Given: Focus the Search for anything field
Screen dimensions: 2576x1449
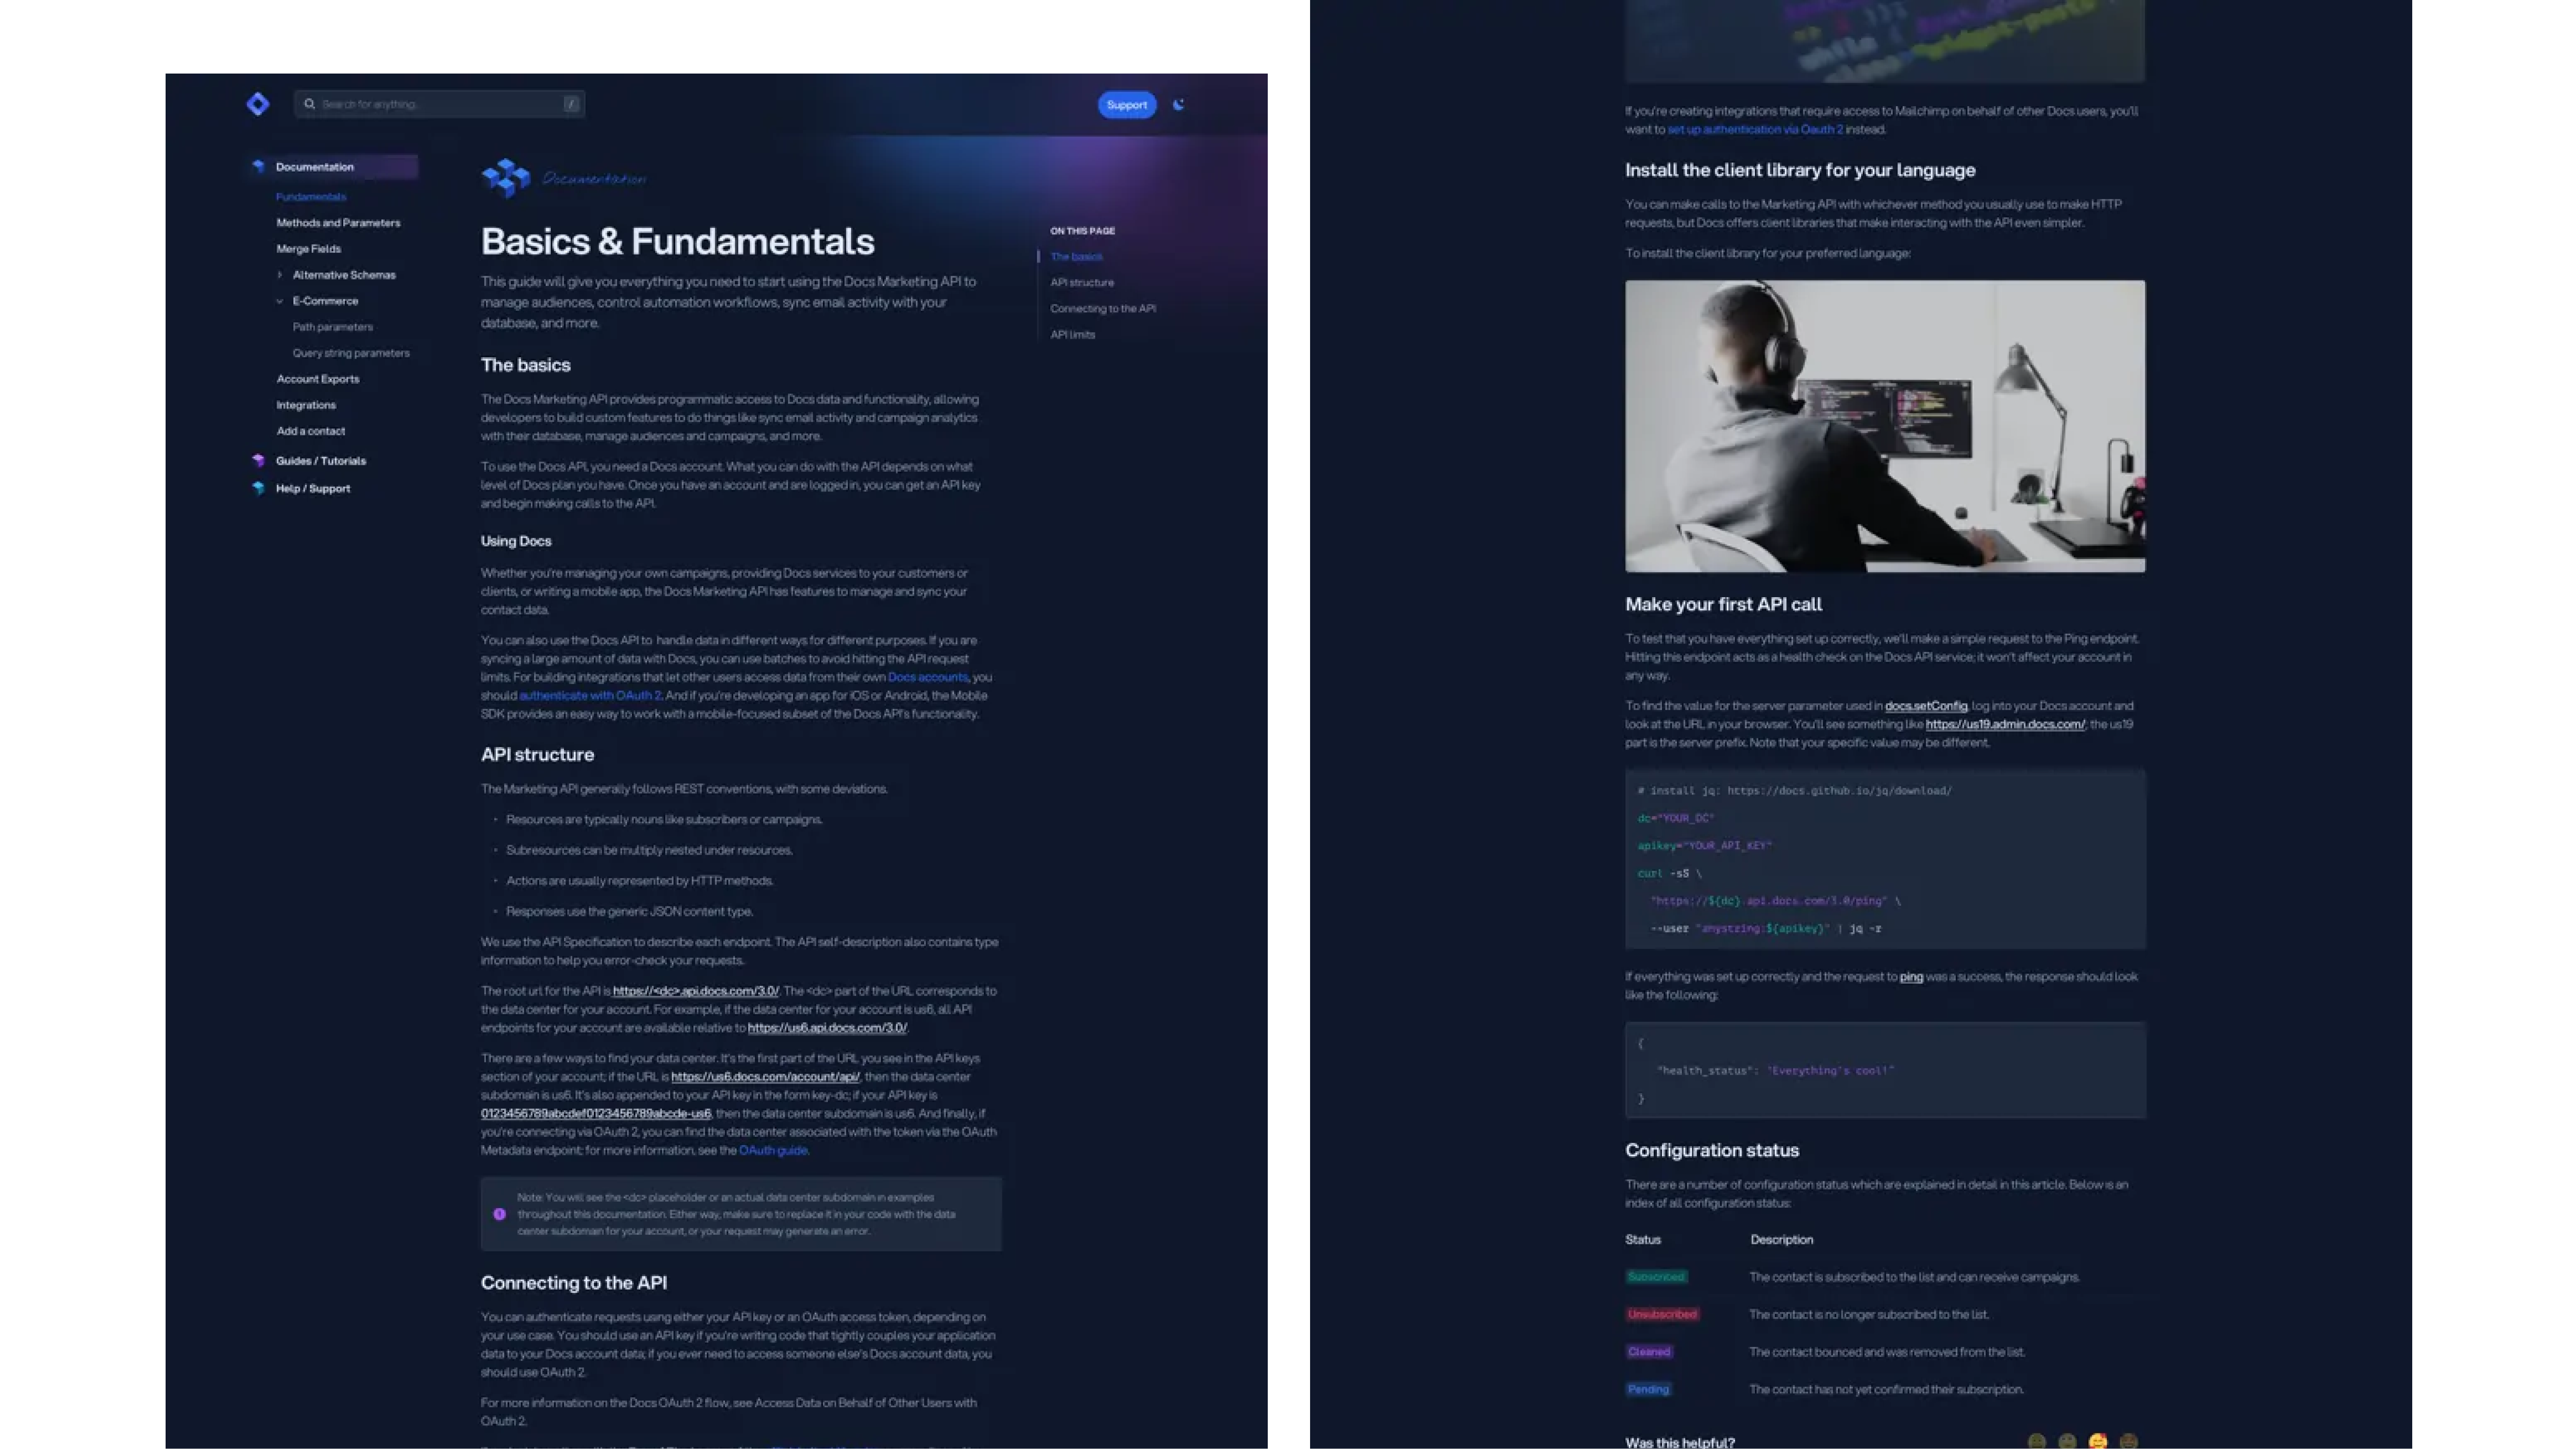Looking at the screenshot, I should click(439, 104).
